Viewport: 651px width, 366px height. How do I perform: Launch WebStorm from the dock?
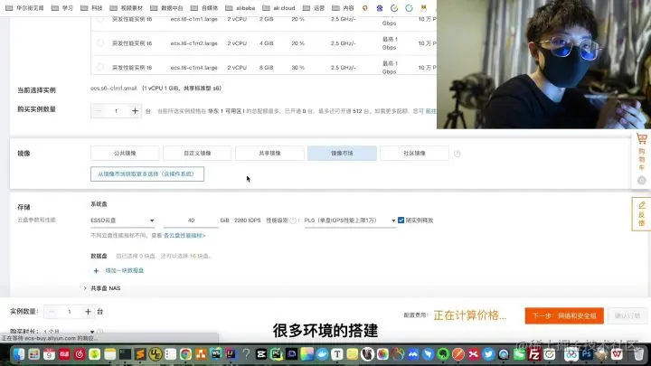coord(216,354)
